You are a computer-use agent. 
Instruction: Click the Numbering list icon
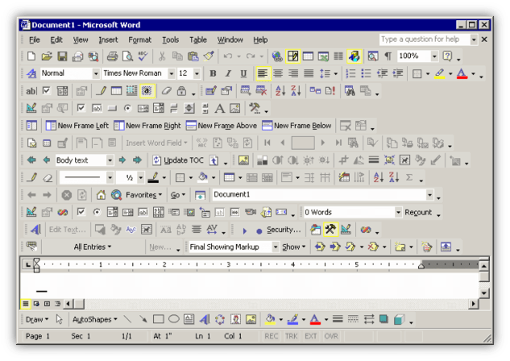point(351,74)
